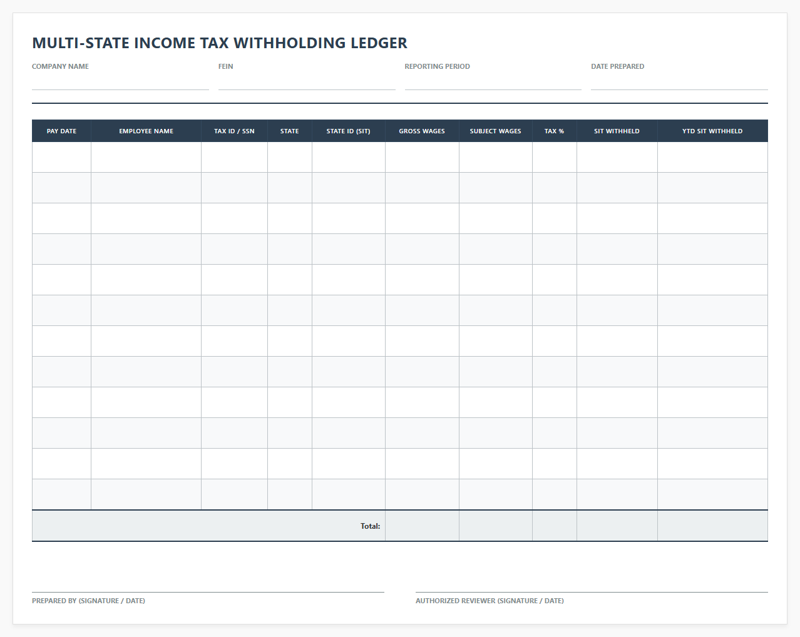
Task: Click the FEIN input line
Action: coord(307,81)
